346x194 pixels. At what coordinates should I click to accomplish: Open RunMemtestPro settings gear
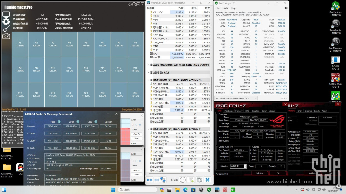6,21
